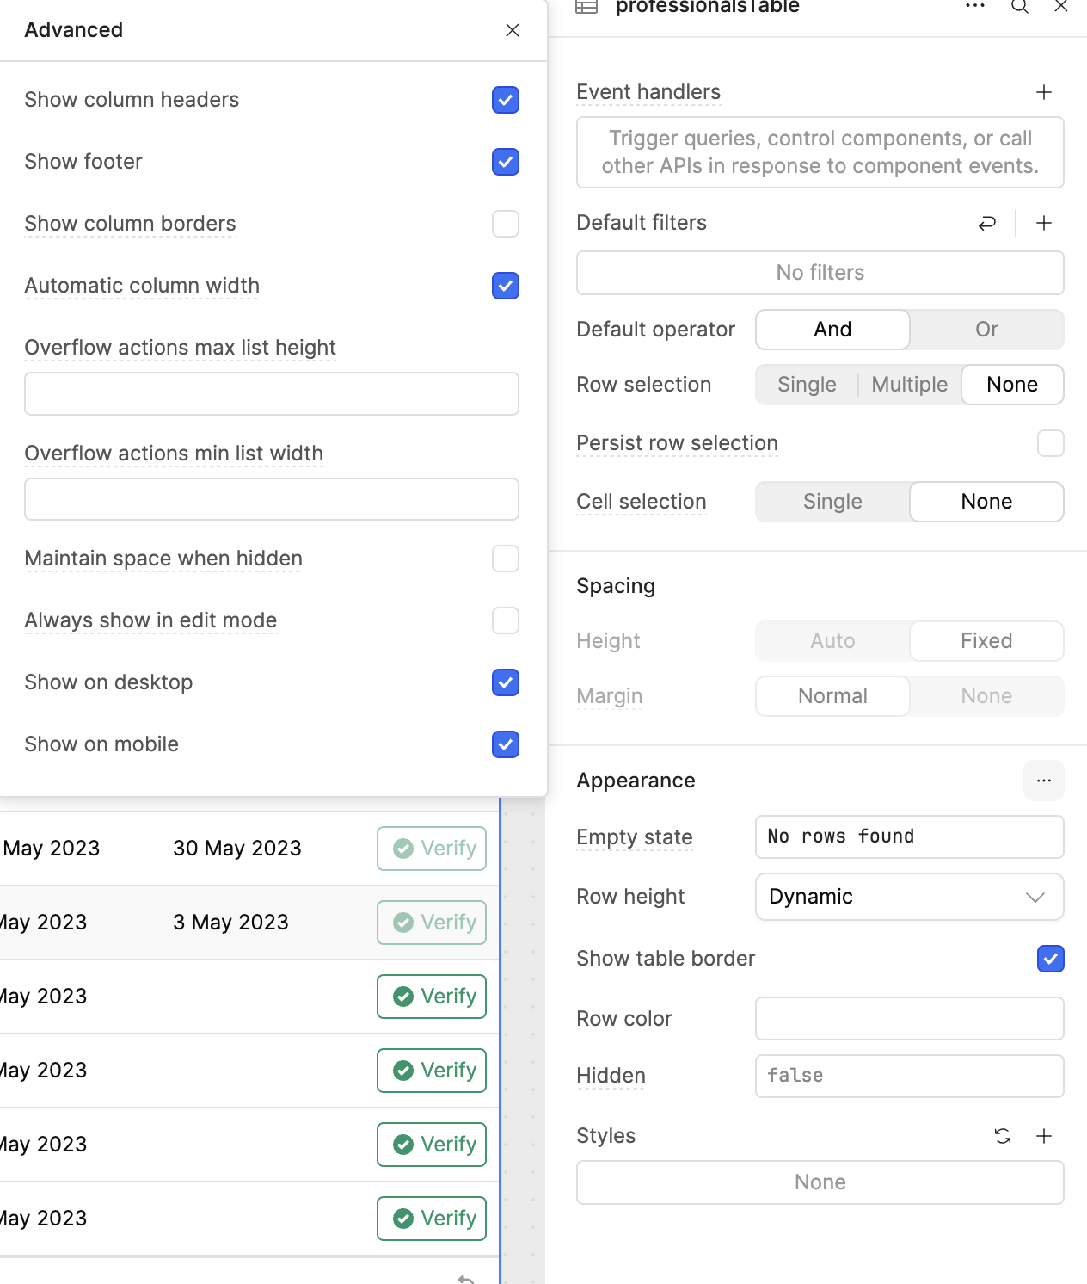
Task: Add a new style with plus icon
Action: 1043,1136
